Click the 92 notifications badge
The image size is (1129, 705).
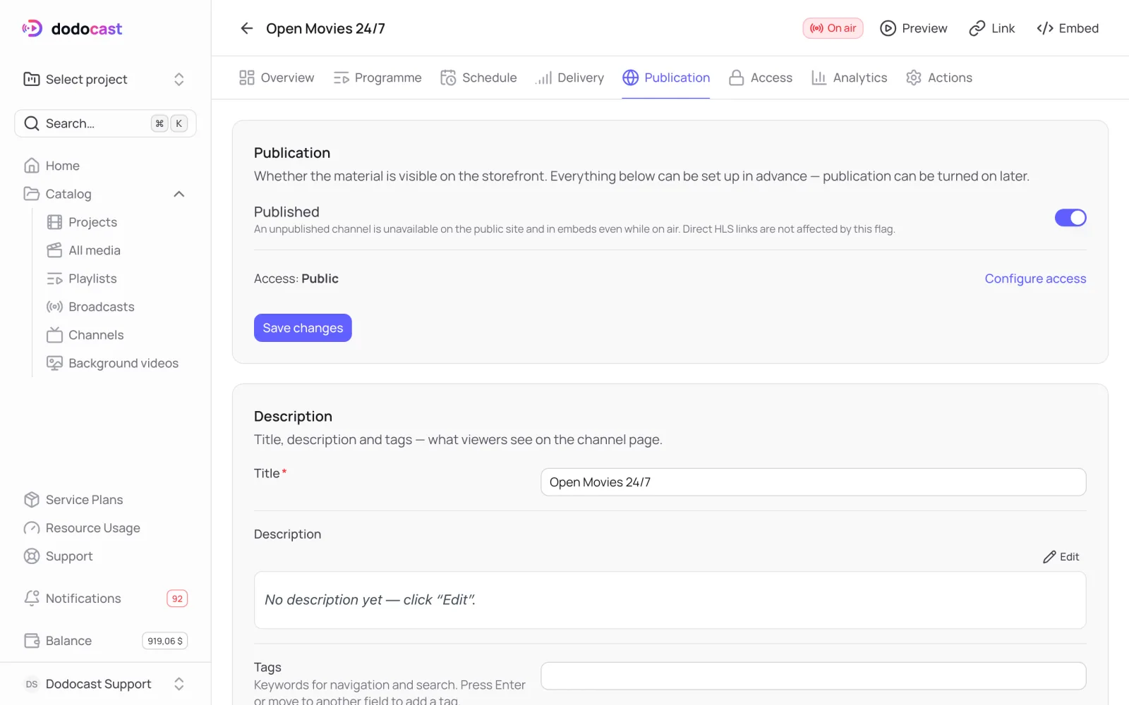[177, 599]
